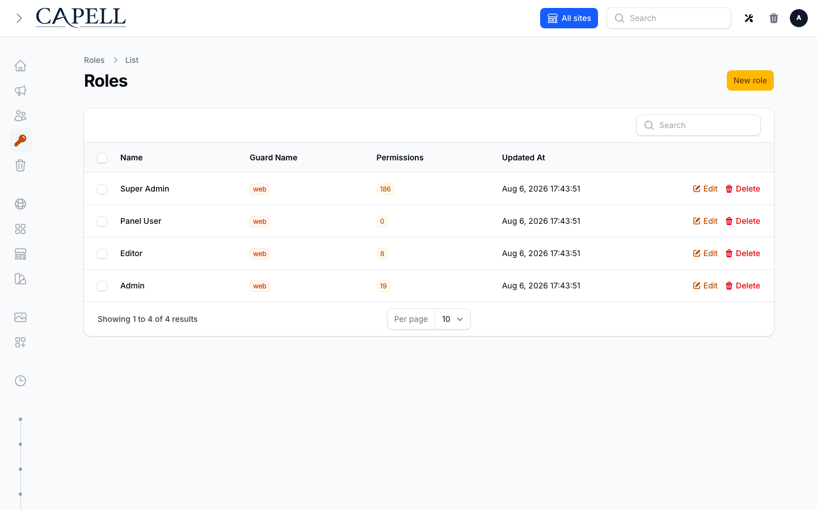Screen dimensions: 817x510
Task: Expand the sidebar with the chevron arrow
Action: point(19,18)
